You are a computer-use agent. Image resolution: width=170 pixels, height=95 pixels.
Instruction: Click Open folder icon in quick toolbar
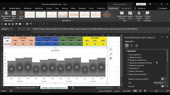click(x=6, y=24)
